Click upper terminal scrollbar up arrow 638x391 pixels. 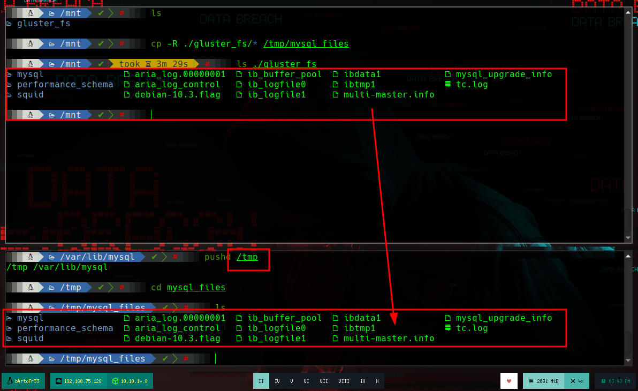click(628, 12)
